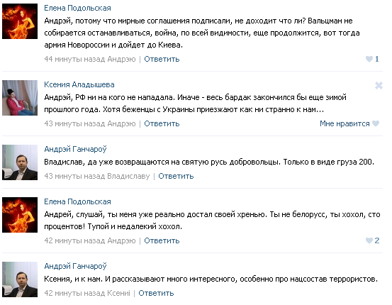This screenshot has height=305, width=392.
Task: Open first Андрэй Ганчароў name link
Action: pyautogui.click(x=76, y=149)
